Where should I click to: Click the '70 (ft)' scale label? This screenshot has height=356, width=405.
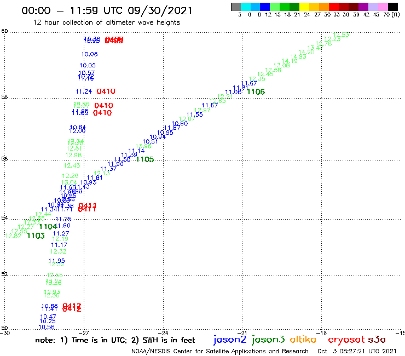point(391,14)
